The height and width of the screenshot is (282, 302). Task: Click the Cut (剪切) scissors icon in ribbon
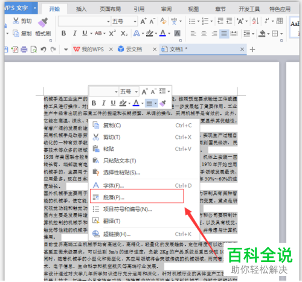pyautogui.click(x=16, y=21)
